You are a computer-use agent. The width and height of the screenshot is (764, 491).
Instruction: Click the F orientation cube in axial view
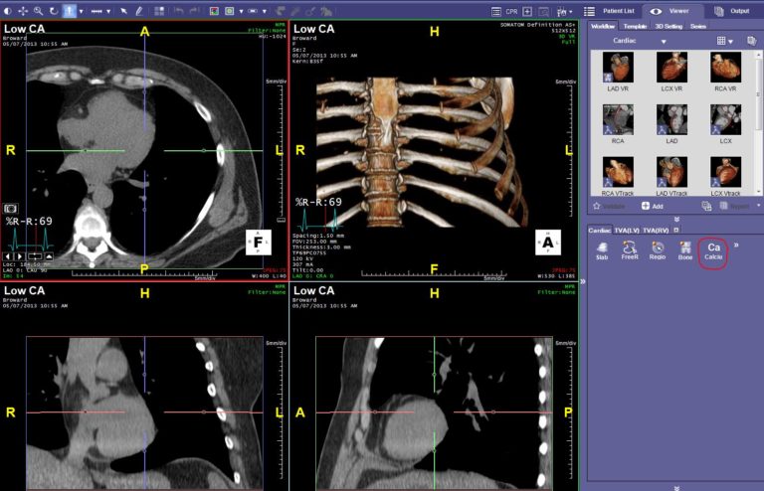tap(259, 242)
